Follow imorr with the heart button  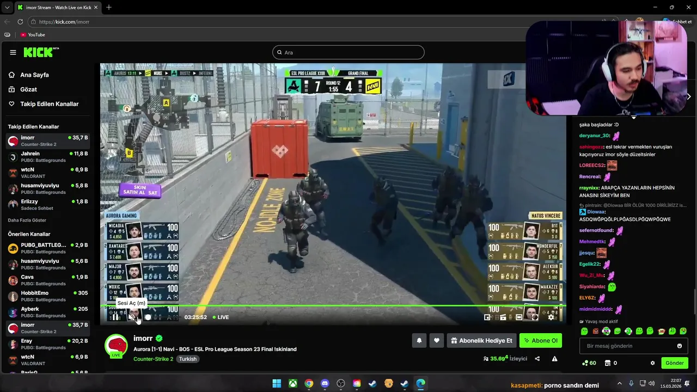(437, 341)
